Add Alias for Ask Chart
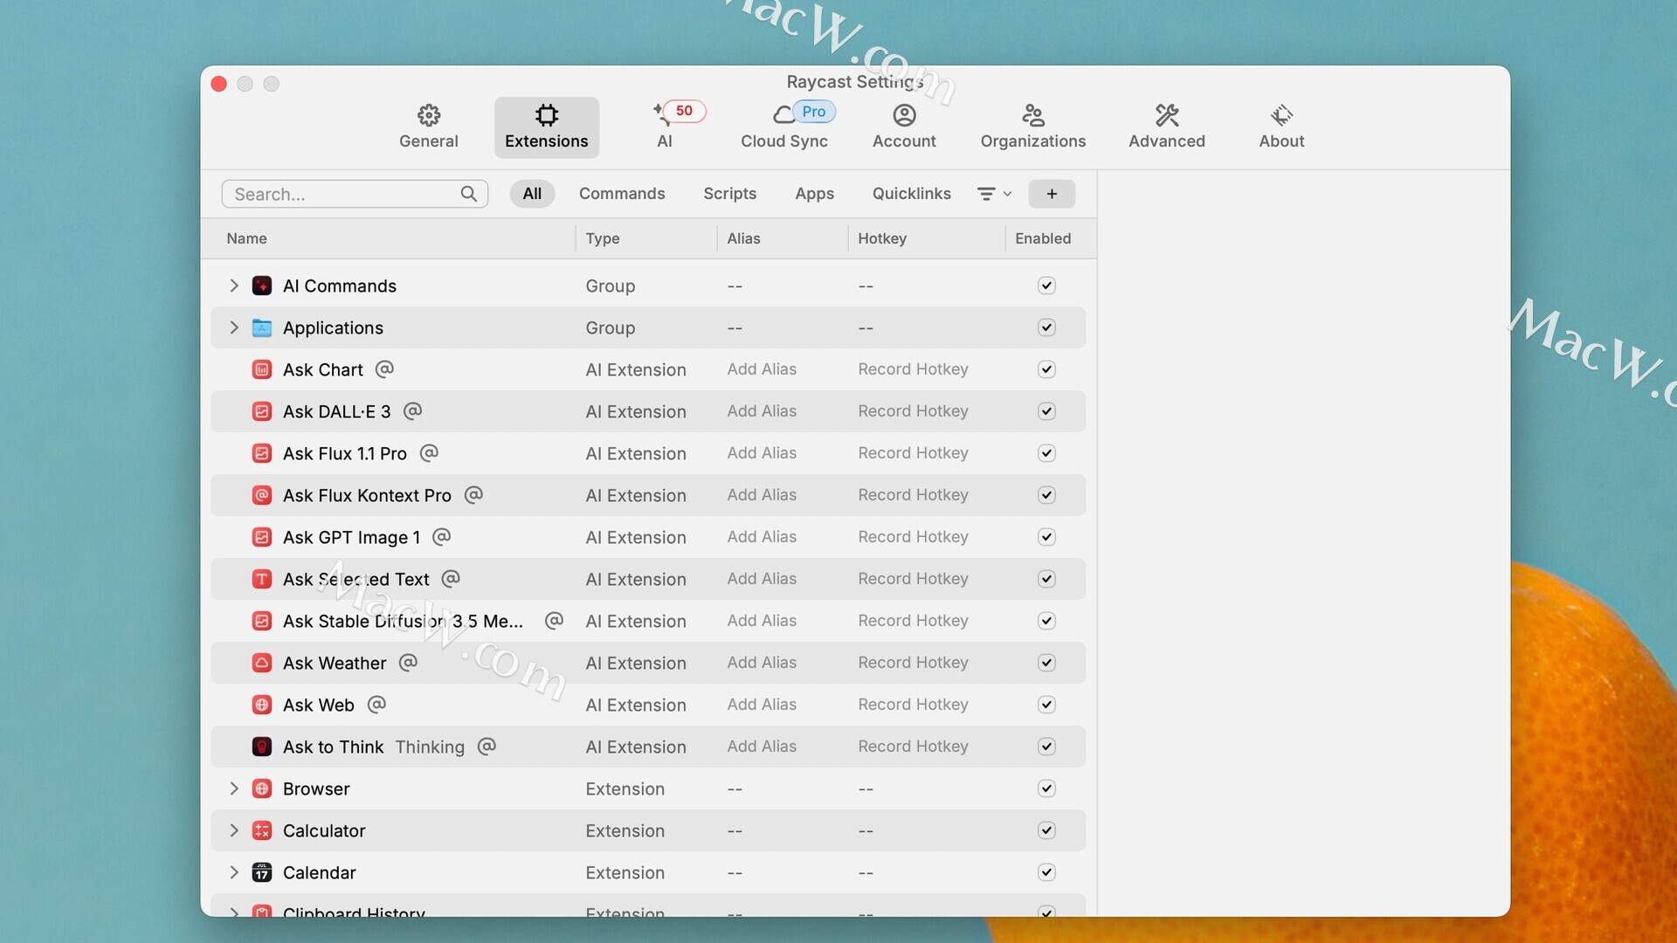Screen dimensions: 1677x943 (762, 369)
